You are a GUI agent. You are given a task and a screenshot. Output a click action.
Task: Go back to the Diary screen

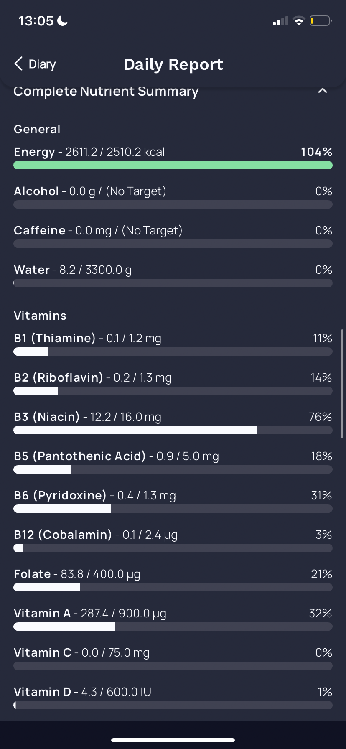click(35, 64)
